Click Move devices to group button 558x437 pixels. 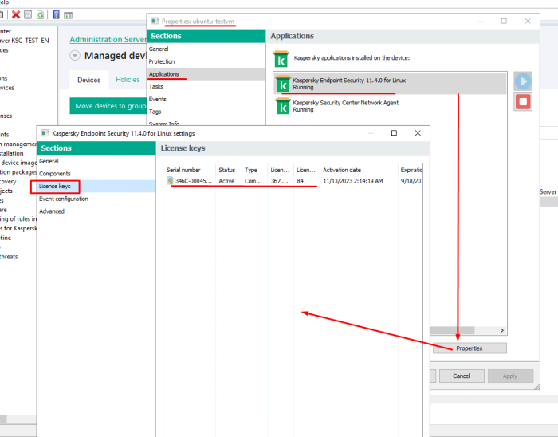coord(108,106)
